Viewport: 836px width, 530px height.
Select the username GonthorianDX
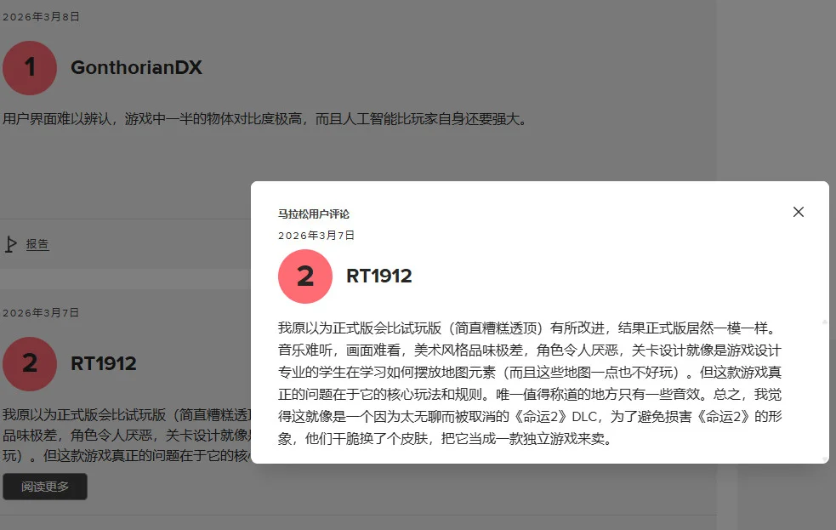click(134, 68)
